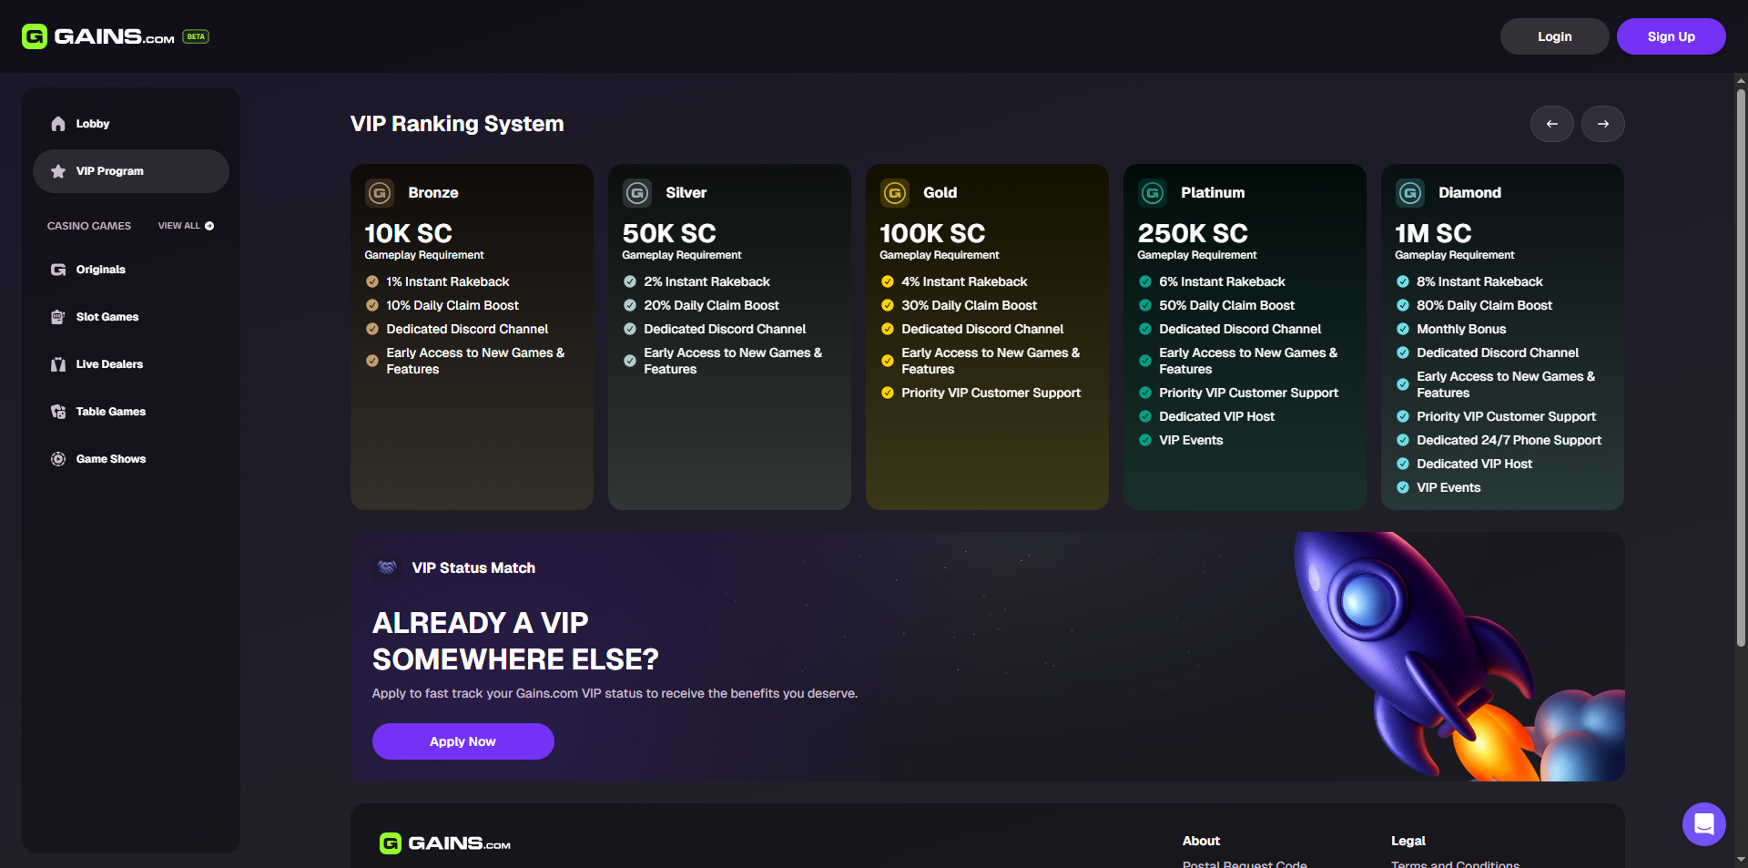The width and height of the screenshot is (1748, 868).
Task: Click the Bronze tier badge icon
Action: click(x=380, y=193)
